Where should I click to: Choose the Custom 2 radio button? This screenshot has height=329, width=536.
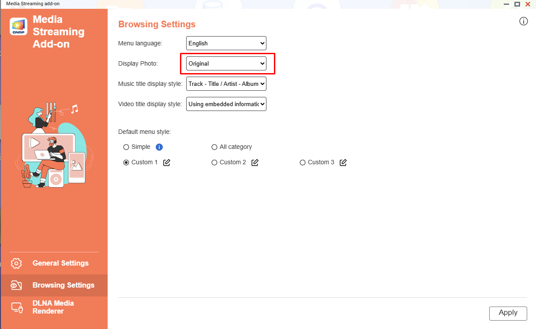pos(214,163)
